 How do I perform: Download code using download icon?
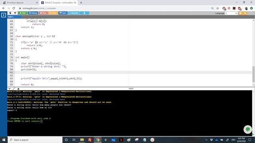click(84, 13)
